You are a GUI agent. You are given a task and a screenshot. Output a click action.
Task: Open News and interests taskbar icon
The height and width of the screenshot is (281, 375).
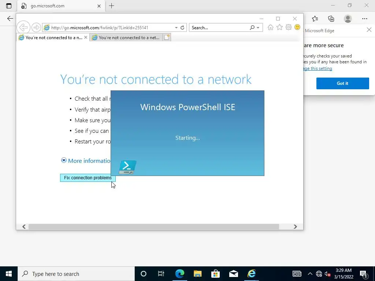pos(297,274)
